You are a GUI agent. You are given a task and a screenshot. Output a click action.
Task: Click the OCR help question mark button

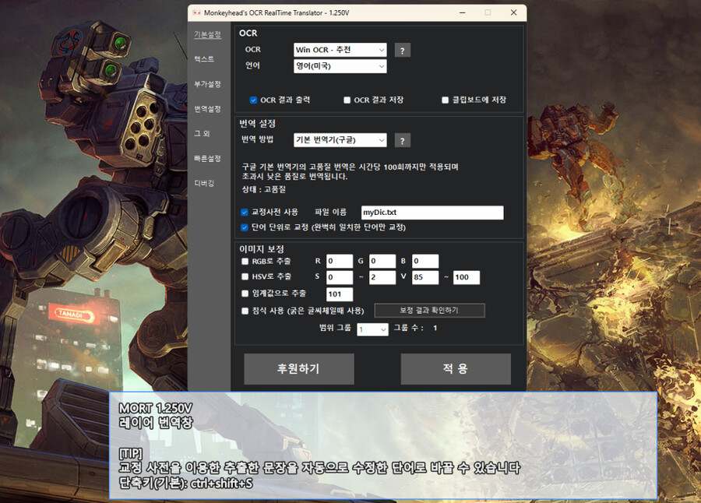point(403,51)
